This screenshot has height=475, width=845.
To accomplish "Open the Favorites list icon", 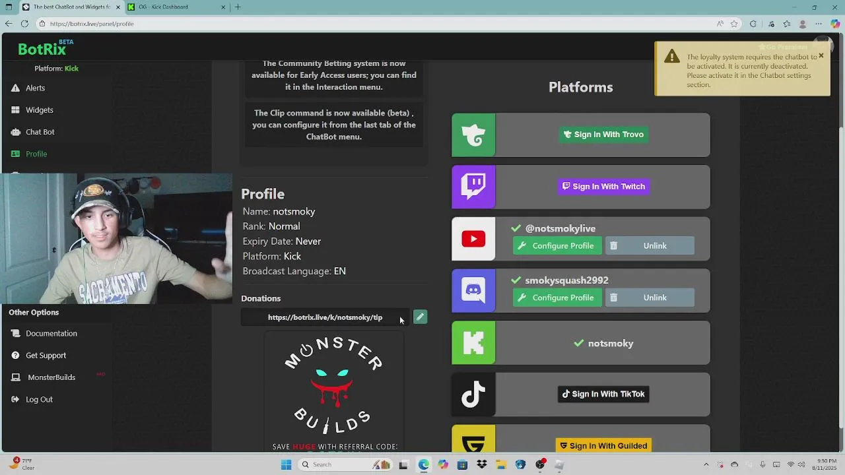I will [x=787, y=24].
